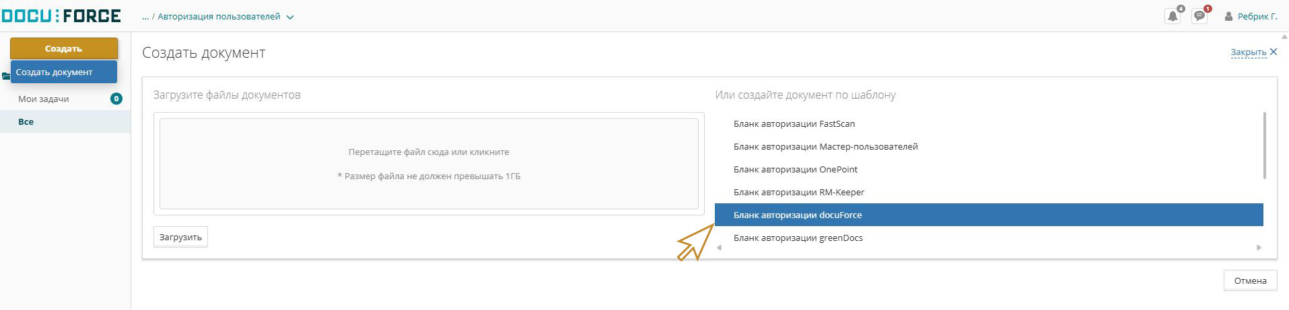Click the user profile icon near Ребрик Г.
Image resolution: width=1289 pixels, height=310 pixels.
click(1228, 16)
